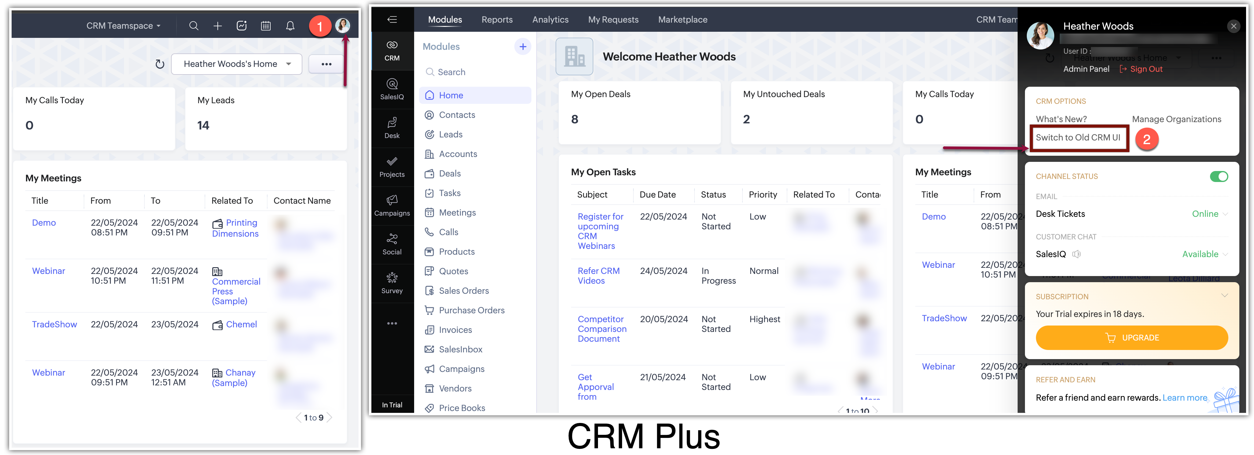The height and width of the screenshot is (455, 1254).
Task: Open the Desk app in the sidebar
Action: tap(392, 129)
